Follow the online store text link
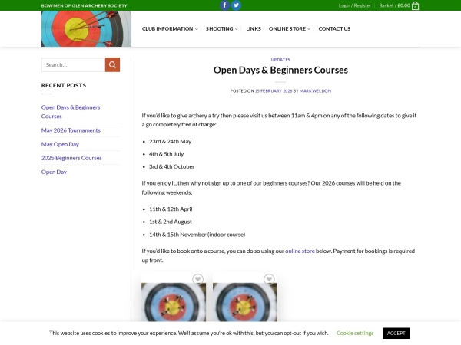The height and width of the screenshot is (345, 461). pos(300,251)
